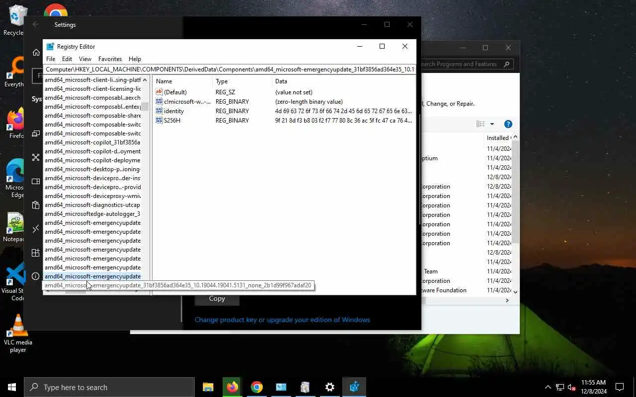Image resolution: width=636 pixels, height=397 pixels.
Task: Launch the Notepad++ desktop shortcut
Action: (15, 227)
